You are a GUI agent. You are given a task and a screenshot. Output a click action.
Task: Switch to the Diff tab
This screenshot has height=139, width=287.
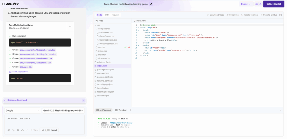[x=107, y=15]
